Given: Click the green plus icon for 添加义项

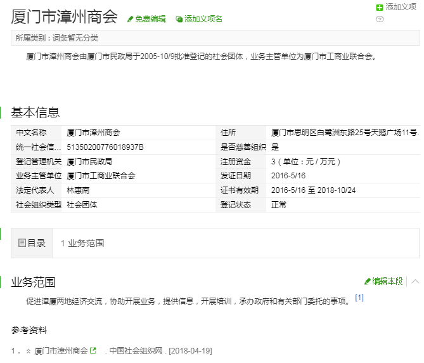Looking at the screenshot, I should tap(380, 8).
